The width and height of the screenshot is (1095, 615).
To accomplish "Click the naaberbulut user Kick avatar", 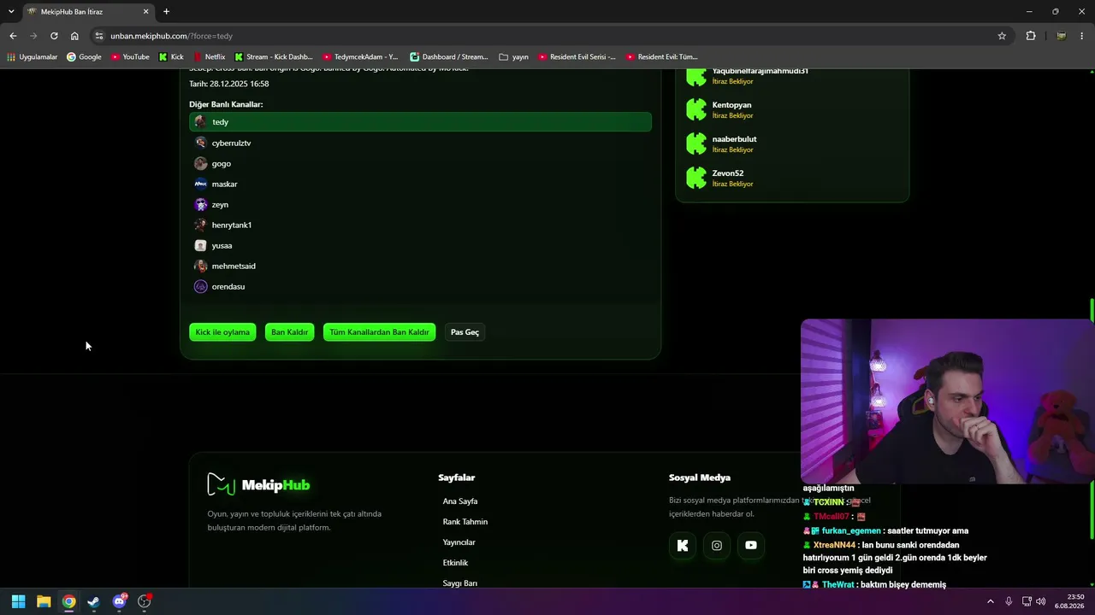I will (x=696, y=143).
